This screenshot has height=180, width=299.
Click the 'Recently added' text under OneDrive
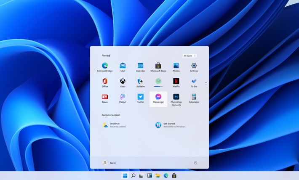pyautogui.click(x=118, y=127)
